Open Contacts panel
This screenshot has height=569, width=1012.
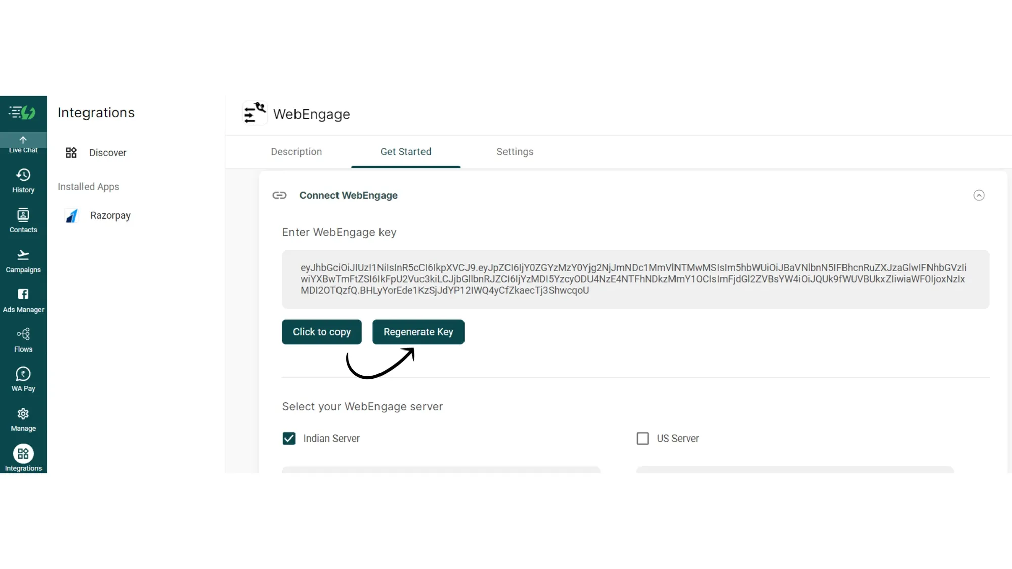coord(23,220)
